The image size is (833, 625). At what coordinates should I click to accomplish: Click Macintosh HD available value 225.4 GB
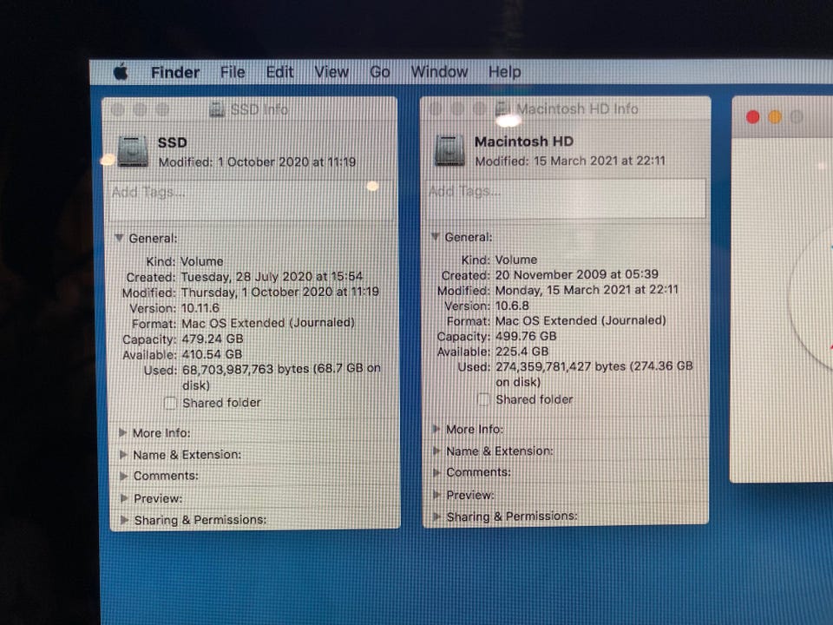click(x=521, y=352)
